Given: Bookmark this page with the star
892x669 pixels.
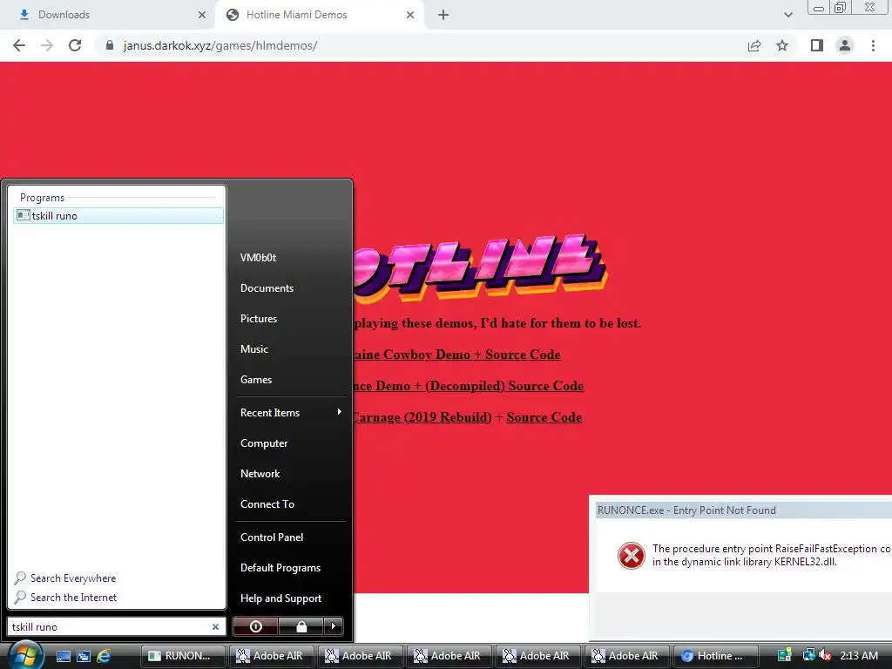Looking at the screenshot, I should tap(782, 45).
